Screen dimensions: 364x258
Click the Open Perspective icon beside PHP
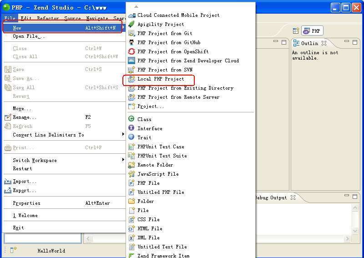point(296,30)
